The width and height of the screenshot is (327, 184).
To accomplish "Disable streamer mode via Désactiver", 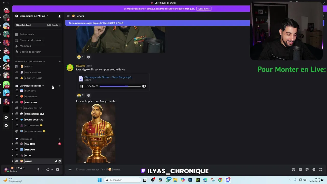I will click(204, 9).
